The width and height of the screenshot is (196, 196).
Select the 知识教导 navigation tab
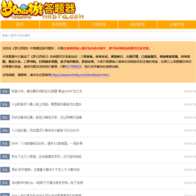click(x=137, y=24)
